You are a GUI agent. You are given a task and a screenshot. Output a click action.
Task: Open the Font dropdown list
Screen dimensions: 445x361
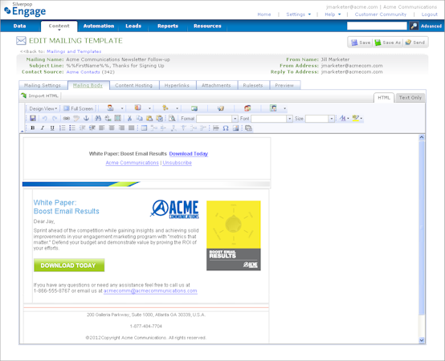click(x=289, y=119)
